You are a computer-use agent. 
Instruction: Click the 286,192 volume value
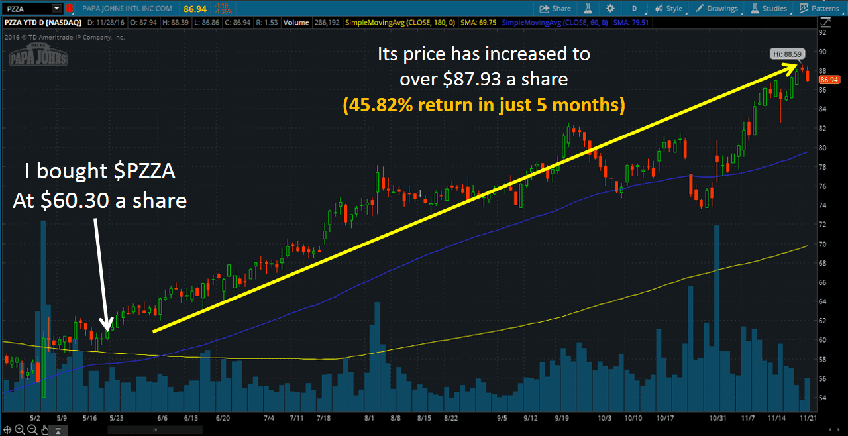(327, 23)
